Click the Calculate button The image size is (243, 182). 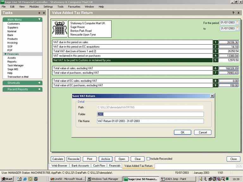pos(58,159)
